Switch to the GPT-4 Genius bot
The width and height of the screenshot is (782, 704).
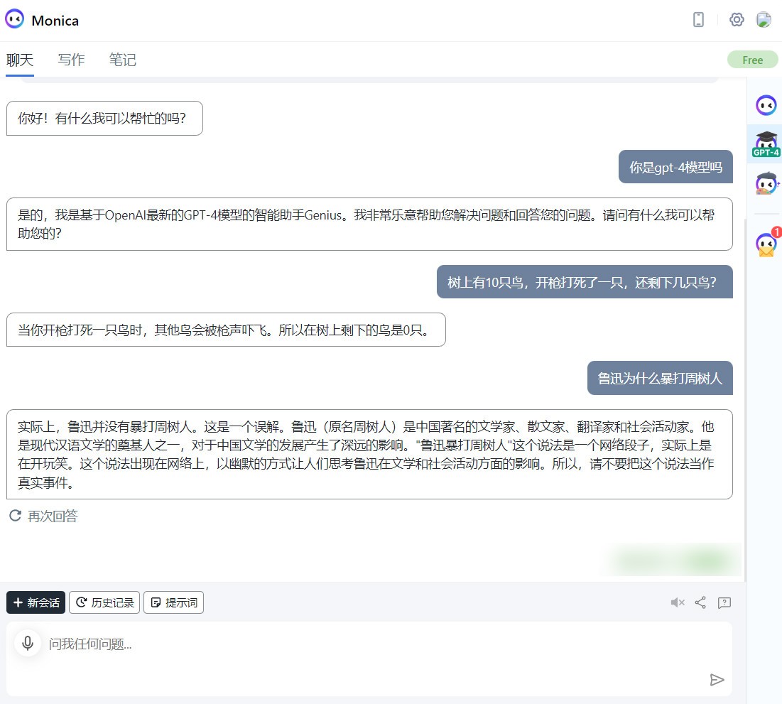pyautogui.click(x=766, y=143)
